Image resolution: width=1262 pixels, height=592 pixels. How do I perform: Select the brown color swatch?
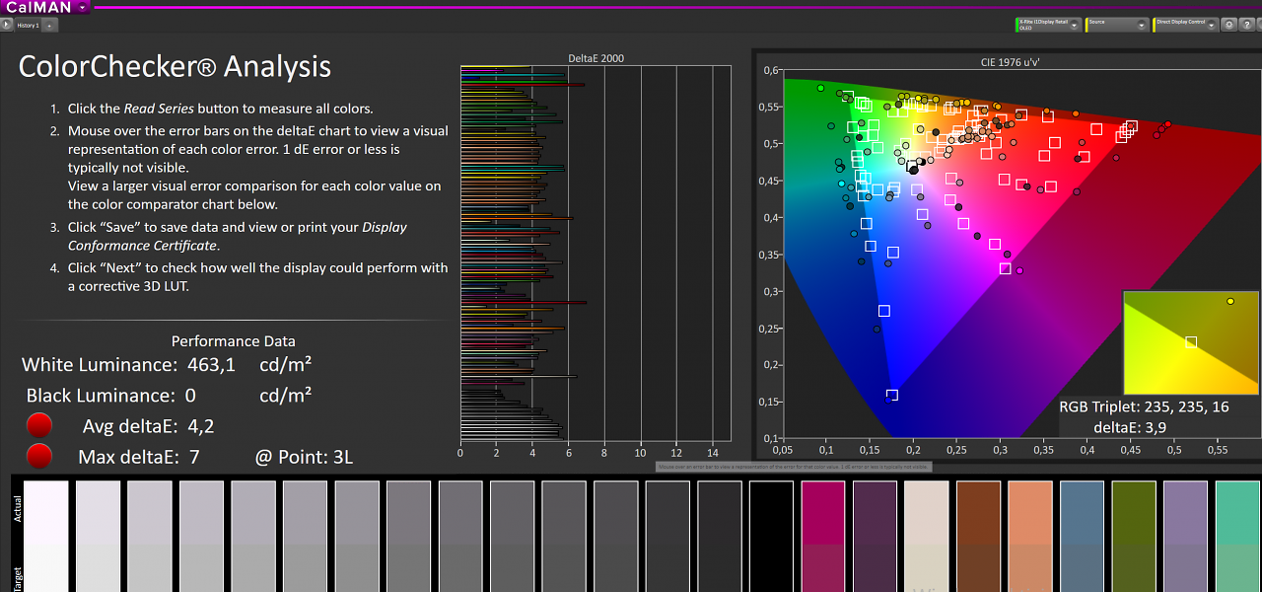pos(979,537)
